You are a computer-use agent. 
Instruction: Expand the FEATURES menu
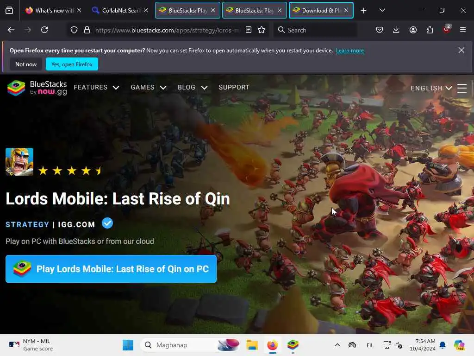tap(96, 88)
